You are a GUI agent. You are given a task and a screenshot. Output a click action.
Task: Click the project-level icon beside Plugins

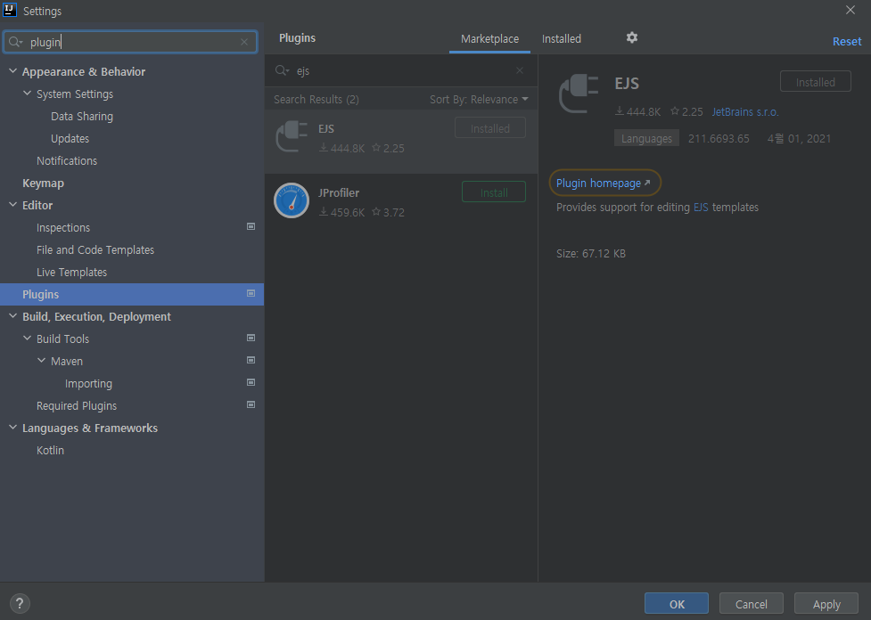[x=251, y=293]
